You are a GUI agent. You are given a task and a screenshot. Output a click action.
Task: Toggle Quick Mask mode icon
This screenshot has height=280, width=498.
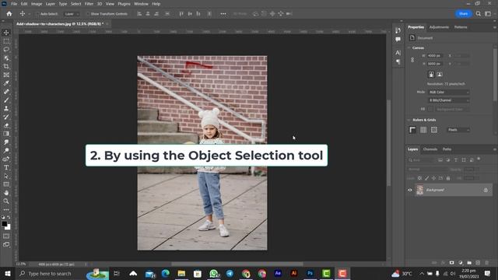click(x=6, y=236)
